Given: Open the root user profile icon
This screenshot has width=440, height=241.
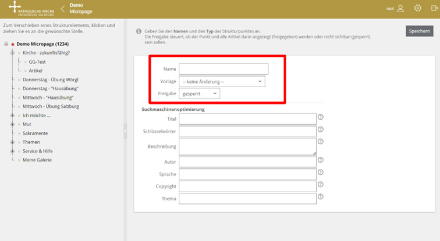Looking at the screenshot, I should pyautogui.click(x=400, y=8).
